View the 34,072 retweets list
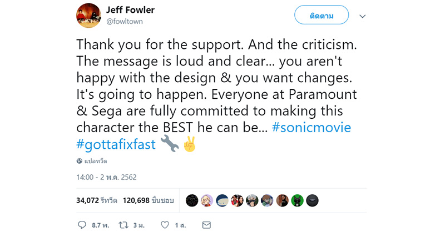Viewport: 445px width, 232px height. coord(96,200)
